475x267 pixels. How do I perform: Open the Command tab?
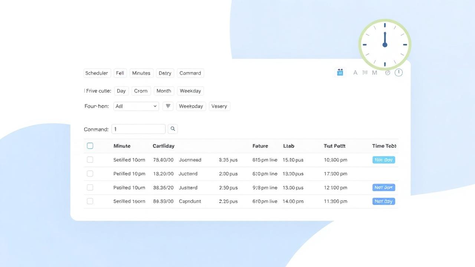click(x=190, y=73)
